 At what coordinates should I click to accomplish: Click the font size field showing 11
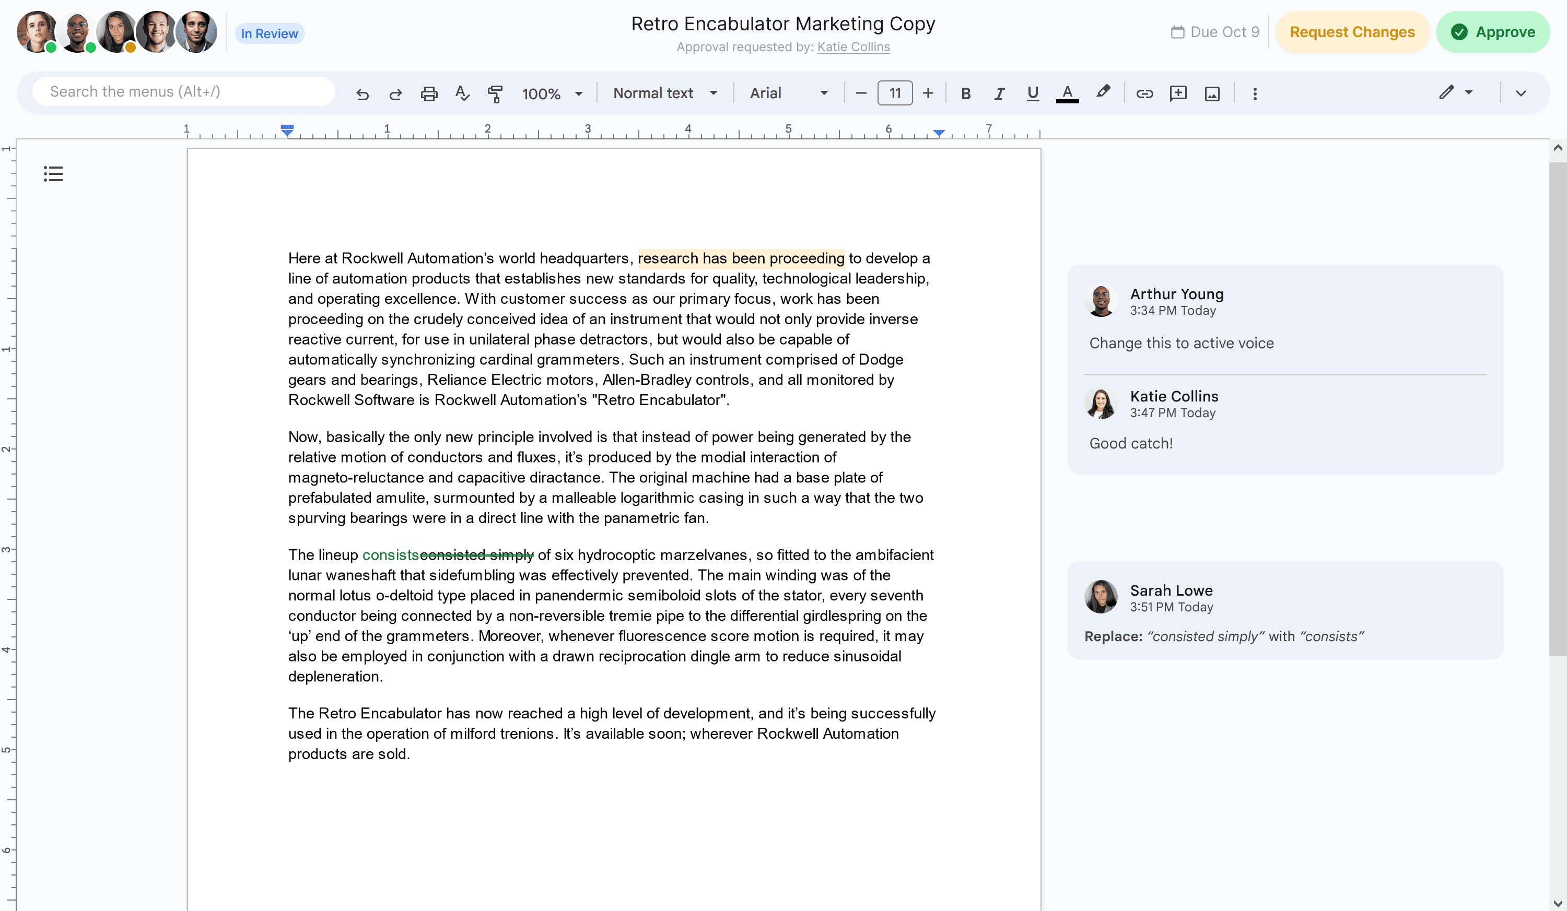(x=895, y=93)
